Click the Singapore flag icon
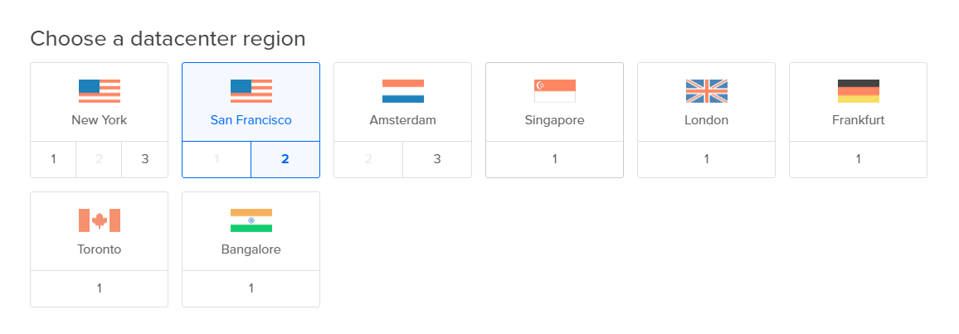The image size is (959, 334). [x=555, y=91]
